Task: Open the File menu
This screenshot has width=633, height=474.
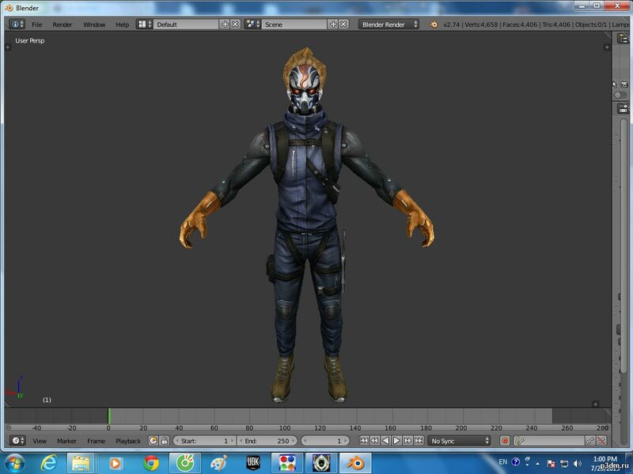Action: tap(36, 24)
